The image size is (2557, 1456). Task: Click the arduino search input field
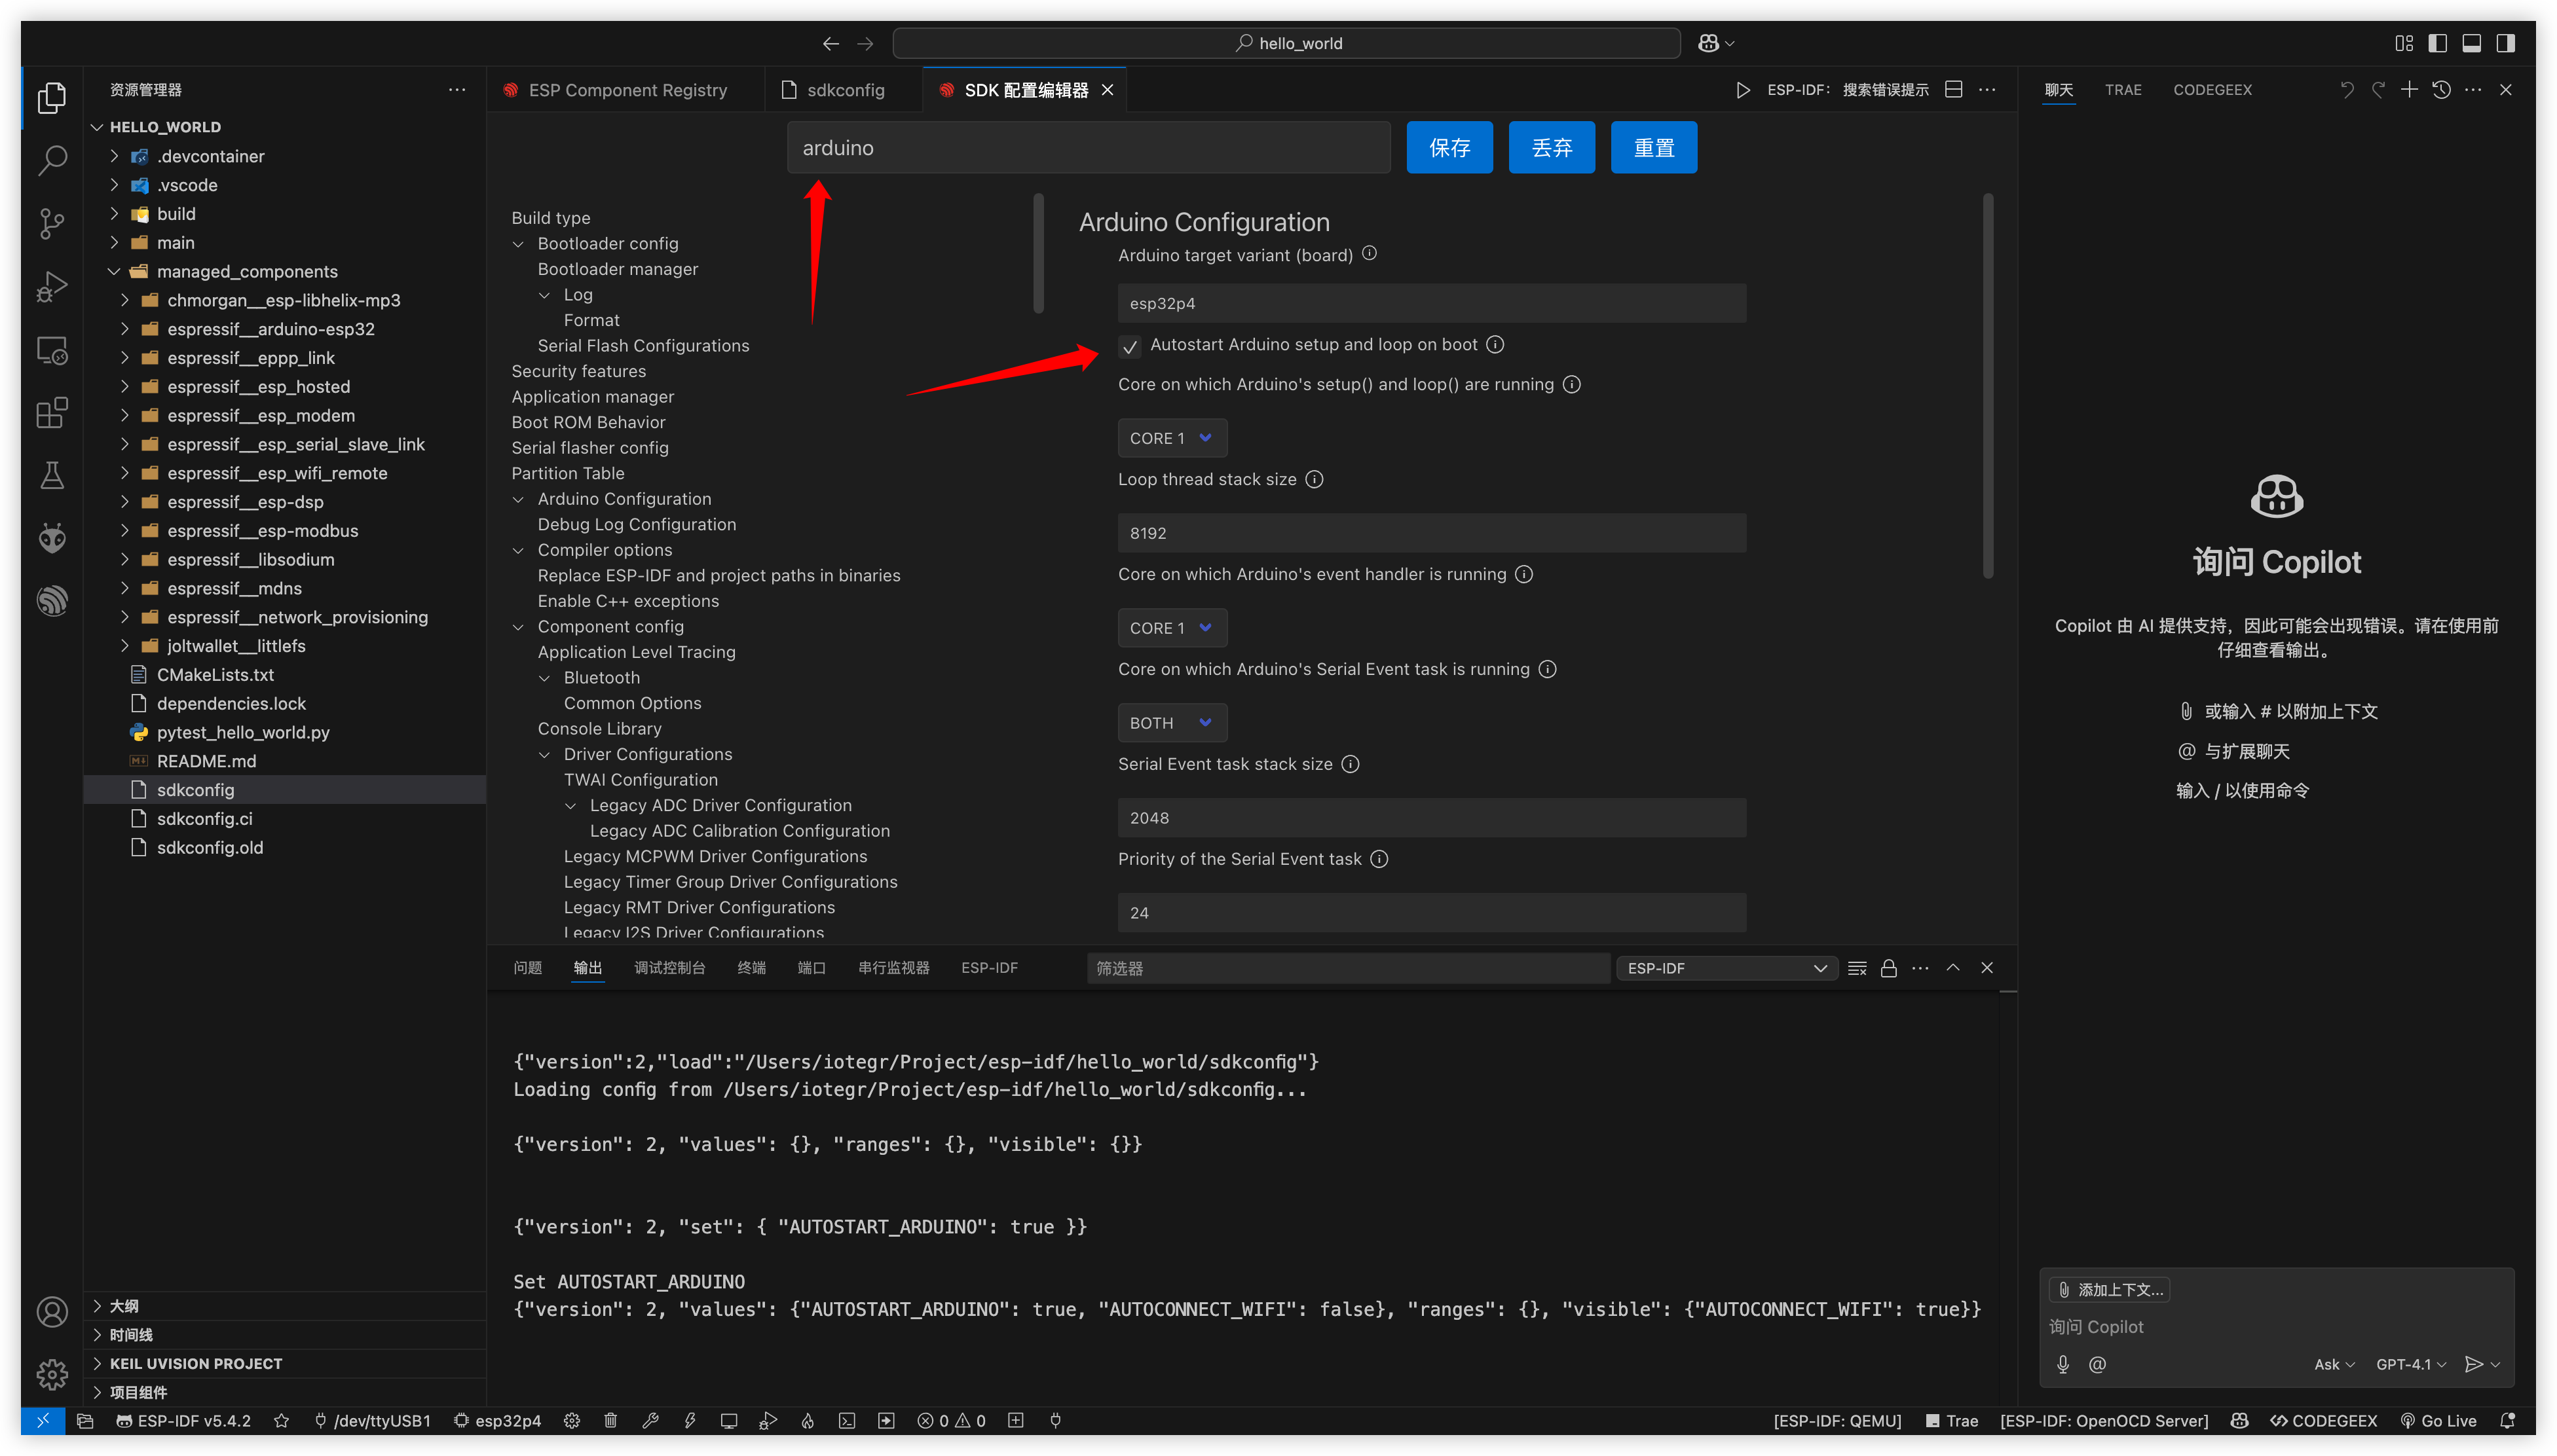[x=1089, y=147]
